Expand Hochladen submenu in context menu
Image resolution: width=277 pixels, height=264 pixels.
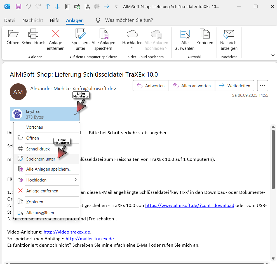[75, 180]
